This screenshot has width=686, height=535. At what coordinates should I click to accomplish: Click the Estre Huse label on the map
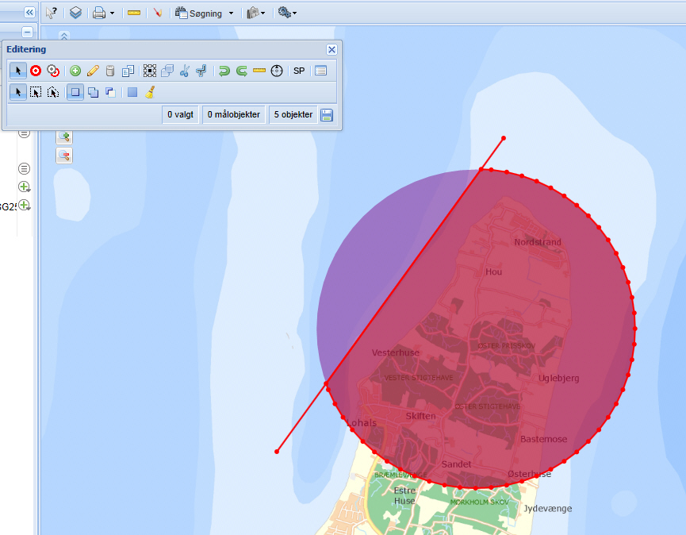404,495
